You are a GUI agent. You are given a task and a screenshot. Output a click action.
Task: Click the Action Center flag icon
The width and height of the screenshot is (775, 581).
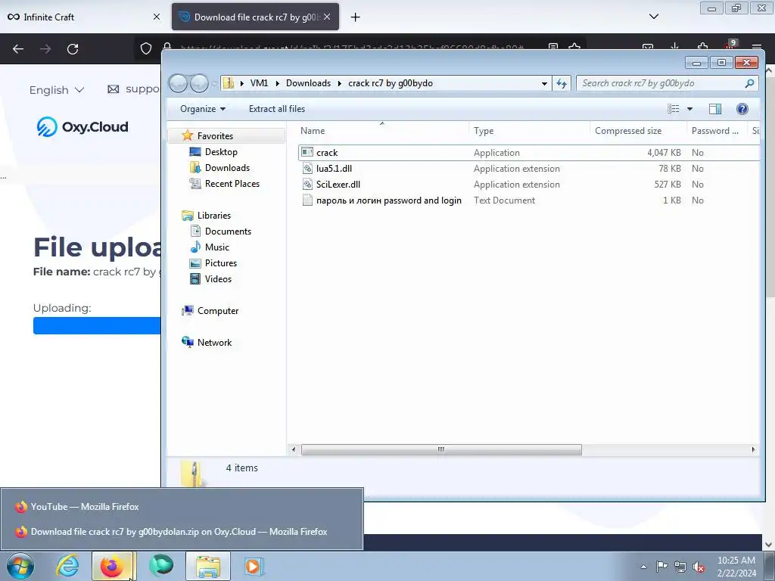click(661, 567)
